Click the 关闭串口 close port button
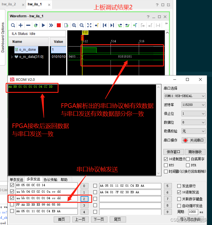Image resolution: width=212 pixels, height=225 pixels. click(194, 140)
